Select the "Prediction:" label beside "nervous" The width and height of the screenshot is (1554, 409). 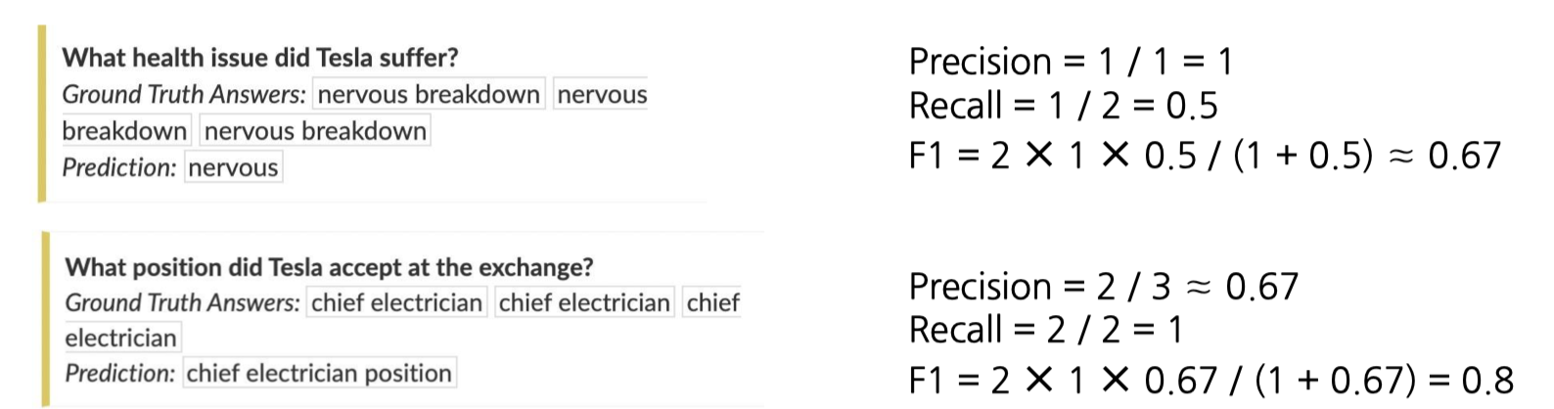click(x=119, y=168)
